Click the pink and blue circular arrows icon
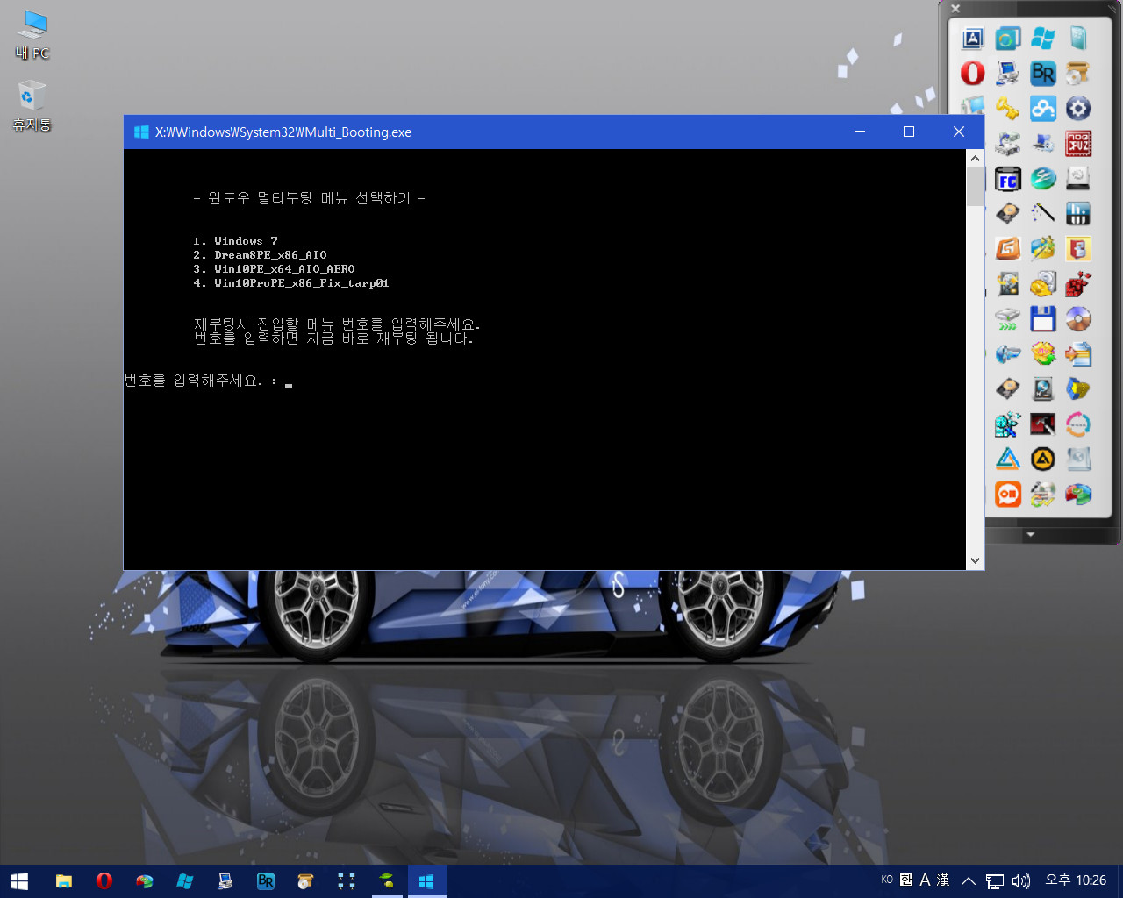 [x=1078, y=424]
